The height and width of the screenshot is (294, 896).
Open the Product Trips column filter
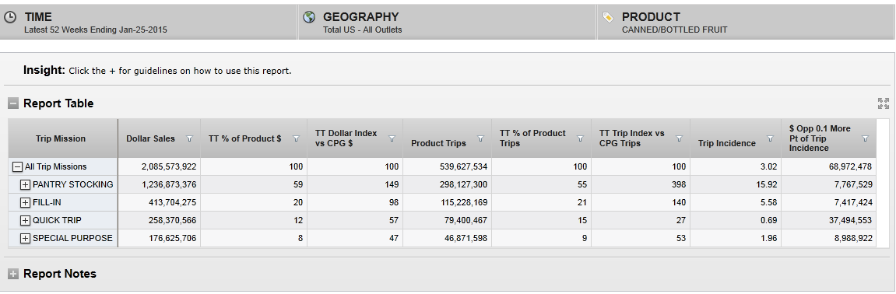pos(480,138)
